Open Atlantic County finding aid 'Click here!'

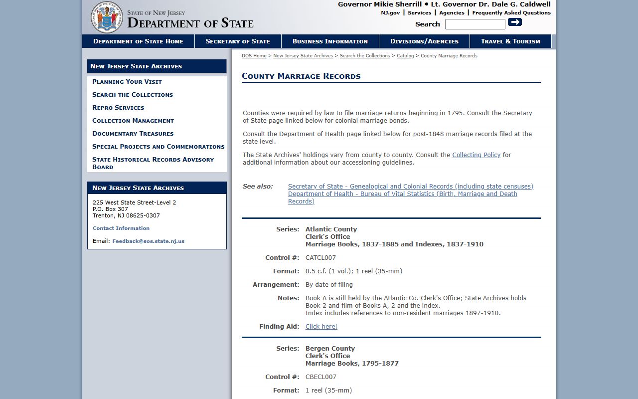(x=321, y=327)
